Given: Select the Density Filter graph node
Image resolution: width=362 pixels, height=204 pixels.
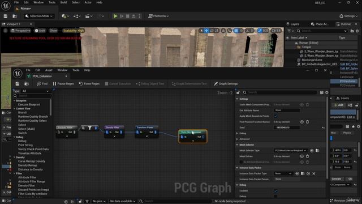Looking at the screenshot, I should pyautogui.click(x=114, y=132).
